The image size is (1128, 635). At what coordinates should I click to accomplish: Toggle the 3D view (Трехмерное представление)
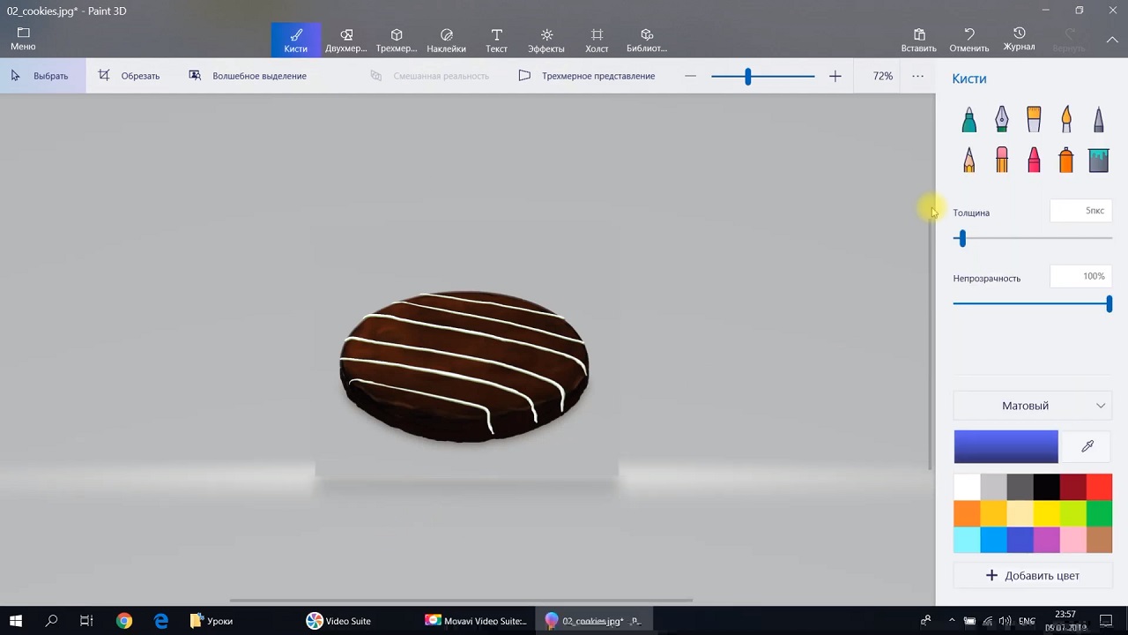coord(587,76)
